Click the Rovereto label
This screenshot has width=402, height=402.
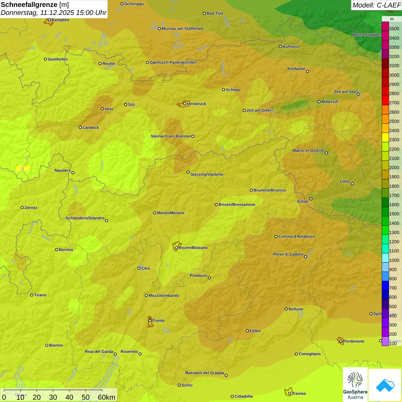pyautogui.click(x=129, y=351)
